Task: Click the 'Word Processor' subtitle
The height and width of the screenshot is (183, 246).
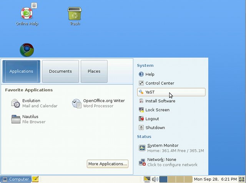Action: coord(98,106)
